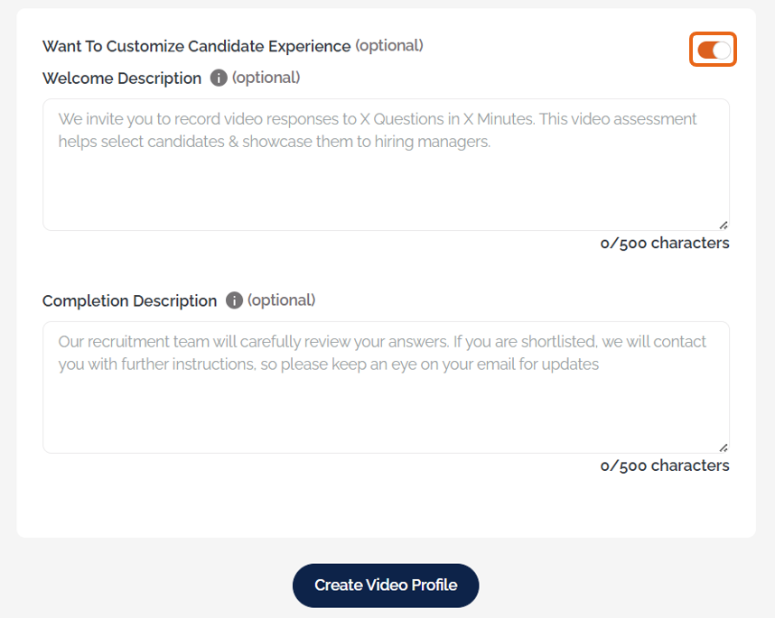Image resolution: width=775 pixels, height=618 pixels.
Task: Click optional text beside Customize Candidate Experience
Action: click(x=389, y=45)
